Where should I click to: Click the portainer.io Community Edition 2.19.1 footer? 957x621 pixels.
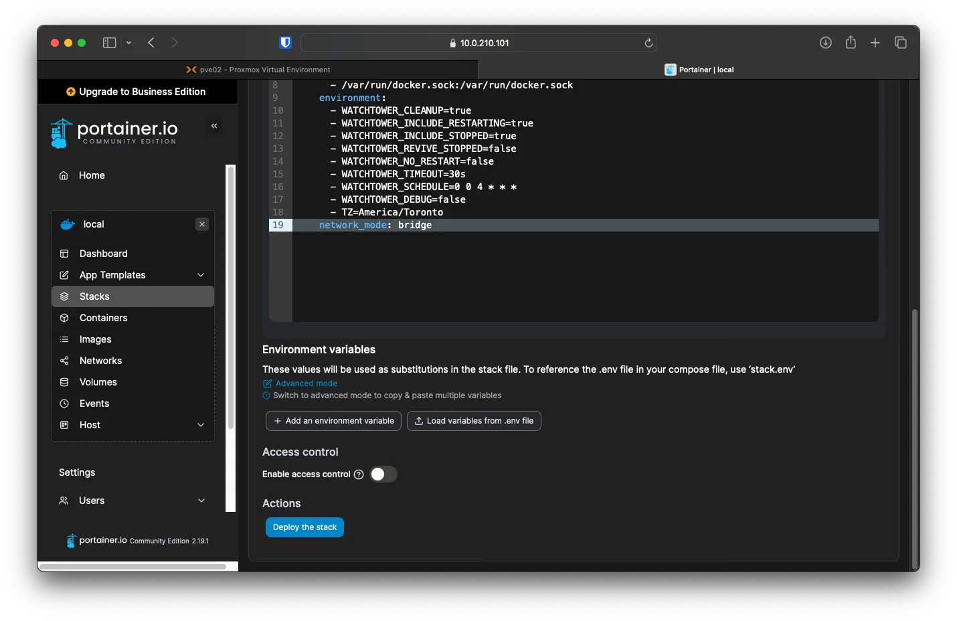(137, 541)
